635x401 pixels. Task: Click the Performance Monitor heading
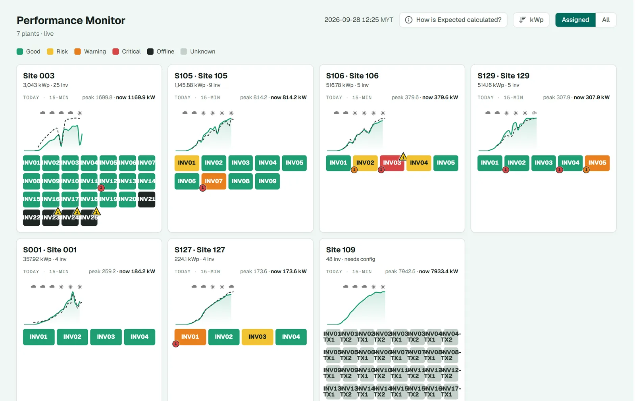pos(71,21)
